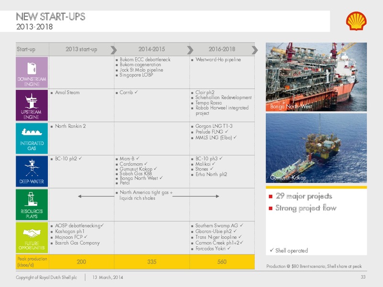Screen dimensions: 383x287
Task: Click the Integrated Gas LNG ship icon
Action: [32, 132]
